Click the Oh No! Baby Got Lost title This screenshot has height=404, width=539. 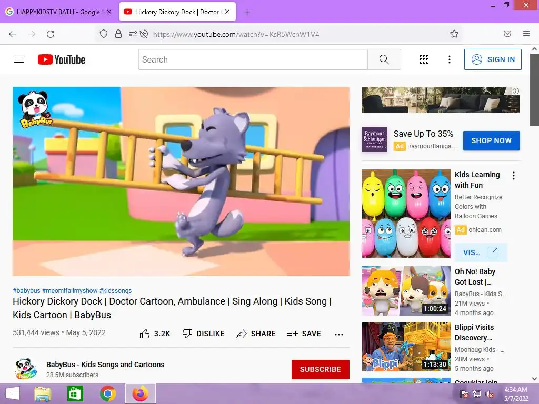click(x=475, y=277)
